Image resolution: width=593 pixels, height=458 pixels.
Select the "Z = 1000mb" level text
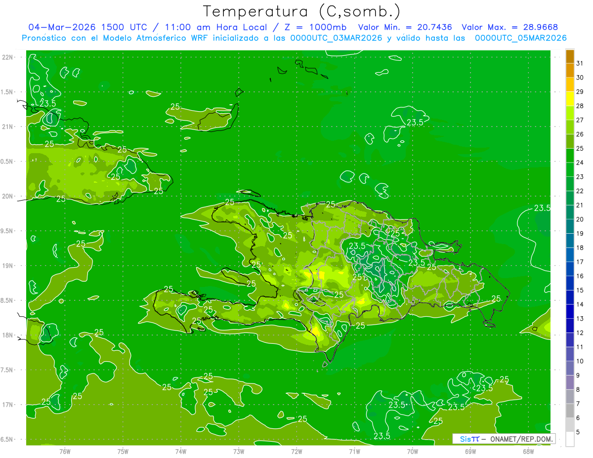point(315,27)
